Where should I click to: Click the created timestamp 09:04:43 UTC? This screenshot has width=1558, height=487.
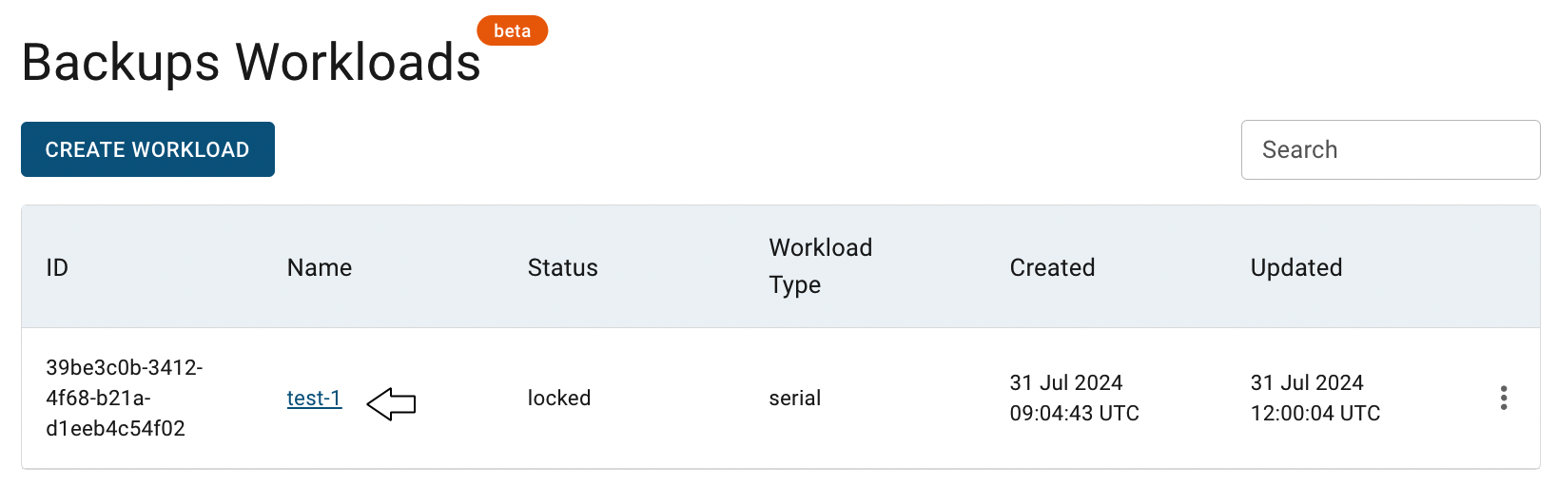point(1075,413)
